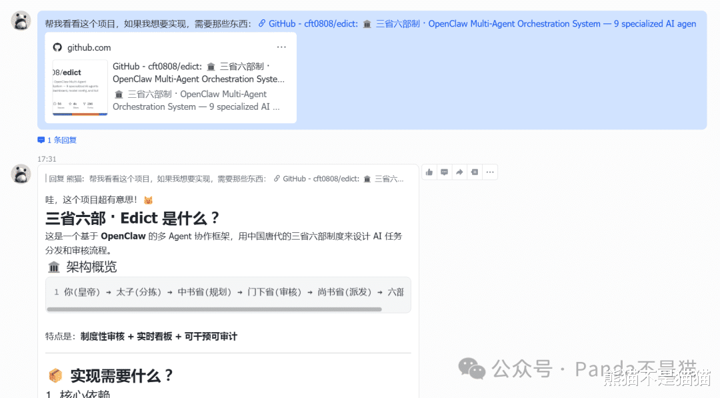Click the panda avatar of the 17:31 reply
This screenshot has width=720, height=398.
(x=21, y=174)
